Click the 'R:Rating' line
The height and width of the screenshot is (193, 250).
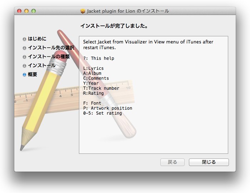[x=94, y=93]
